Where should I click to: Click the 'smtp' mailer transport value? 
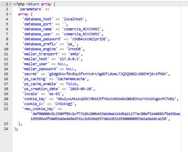[75, 54]
